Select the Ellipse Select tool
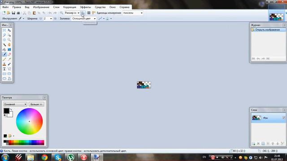This screenshot has width=287, height=161. click(x=4, y=40)
